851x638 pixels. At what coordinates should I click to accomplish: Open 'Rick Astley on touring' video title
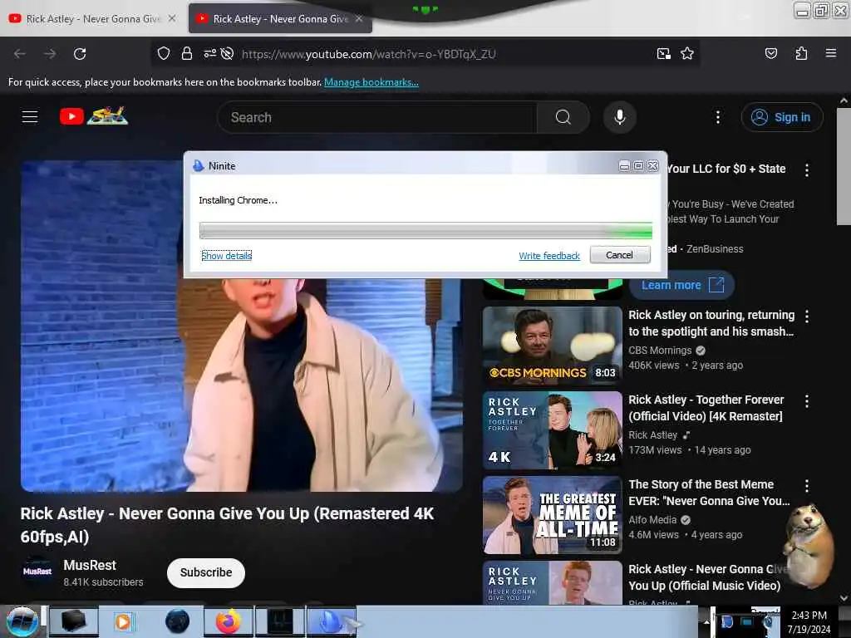pos(711,323)
